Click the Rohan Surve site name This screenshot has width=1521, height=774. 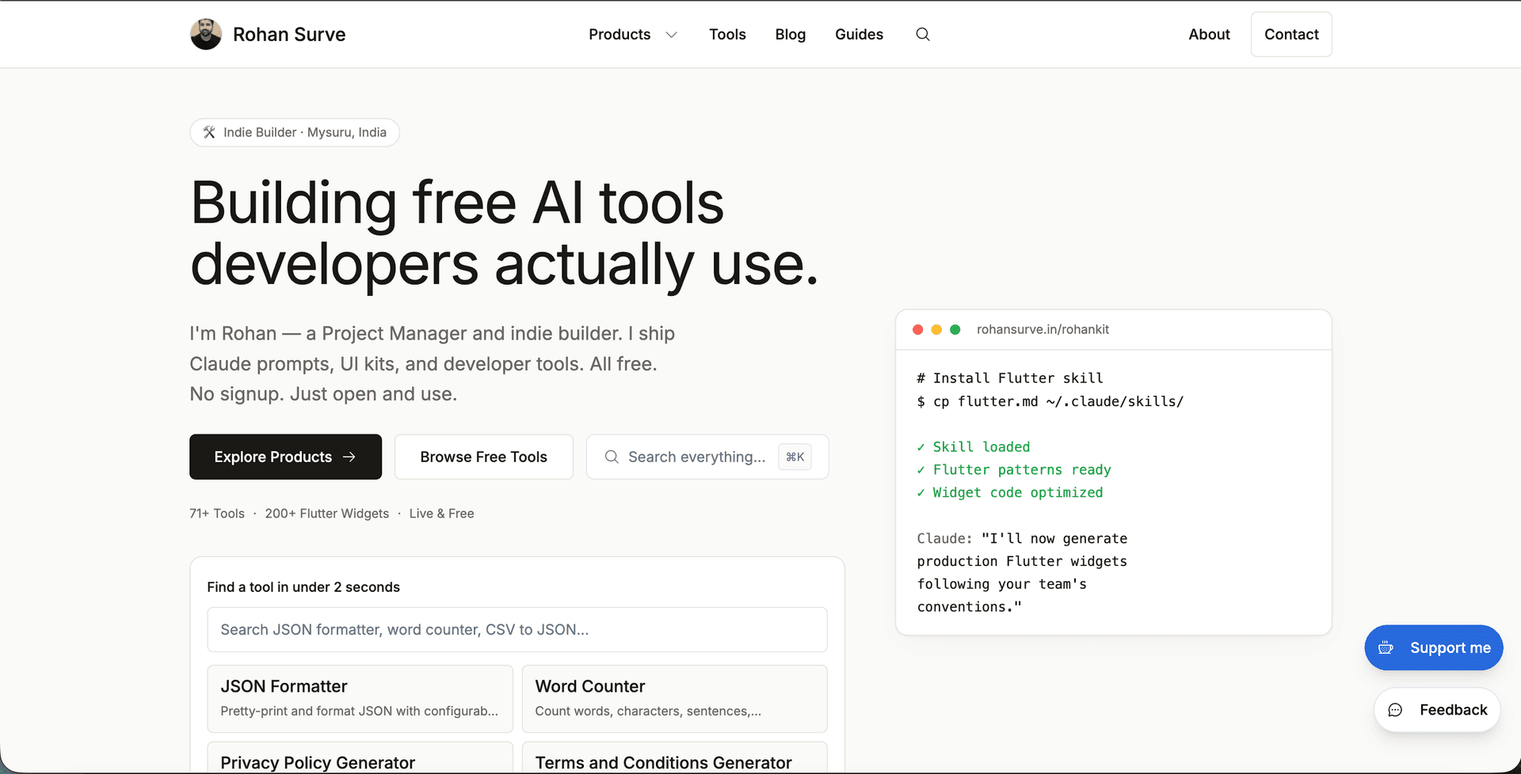289,34
